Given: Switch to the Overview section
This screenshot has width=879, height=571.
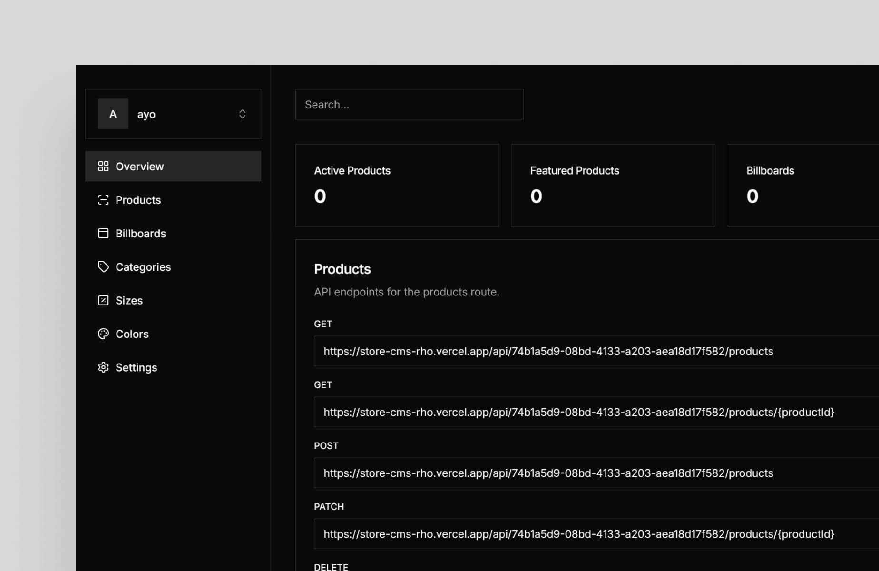Looking at the screenshot, I should click(139, 166).
